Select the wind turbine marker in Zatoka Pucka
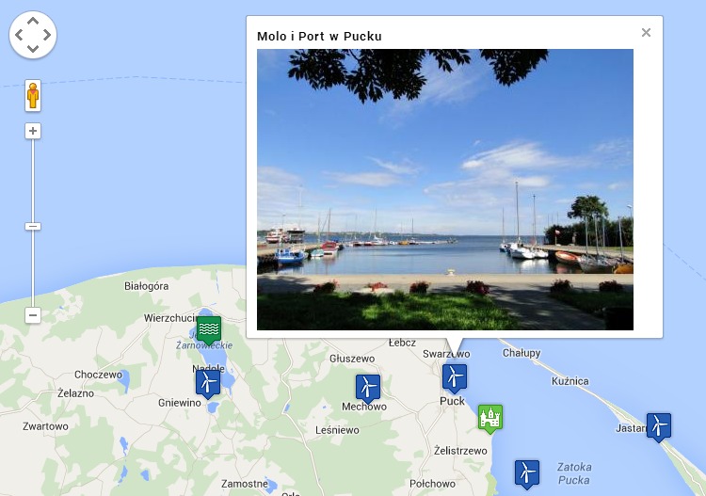Image resolution: width=706 pixels, height=496 pixels. 527,474
